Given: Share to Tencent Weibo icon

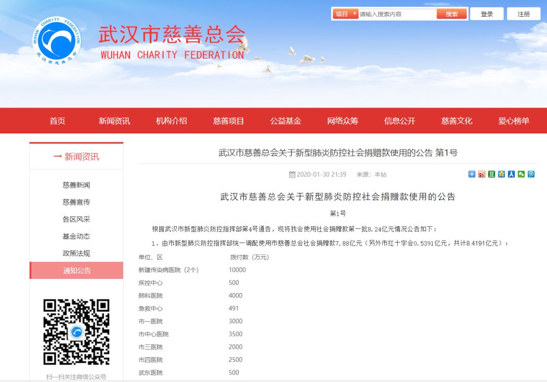Looking at the screenshot, I should pos(531,174).
